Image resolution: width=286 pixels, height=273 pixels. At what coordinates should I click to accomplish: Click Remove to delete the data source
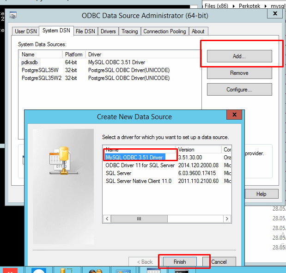239,73
